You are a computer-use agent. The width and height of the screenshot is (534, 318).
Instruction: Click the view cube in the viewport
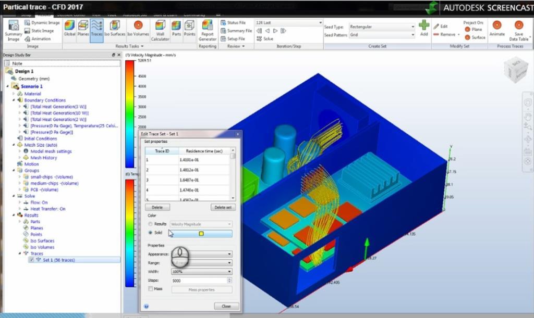pyautogui.click(x=516, y=69)
